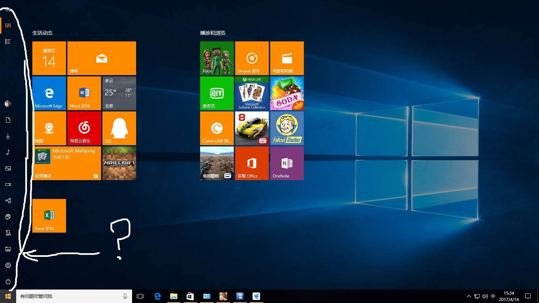Open the Action Center notifications
Image resolution: width=539 pixels, height=303 pixels.
[528, 296]
